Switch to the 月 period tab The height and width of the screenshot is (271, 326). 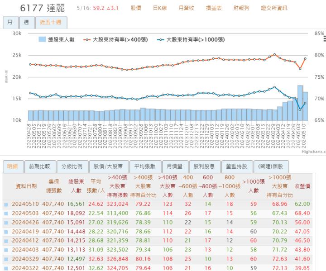pyautogui.click(x=10, y=23)
